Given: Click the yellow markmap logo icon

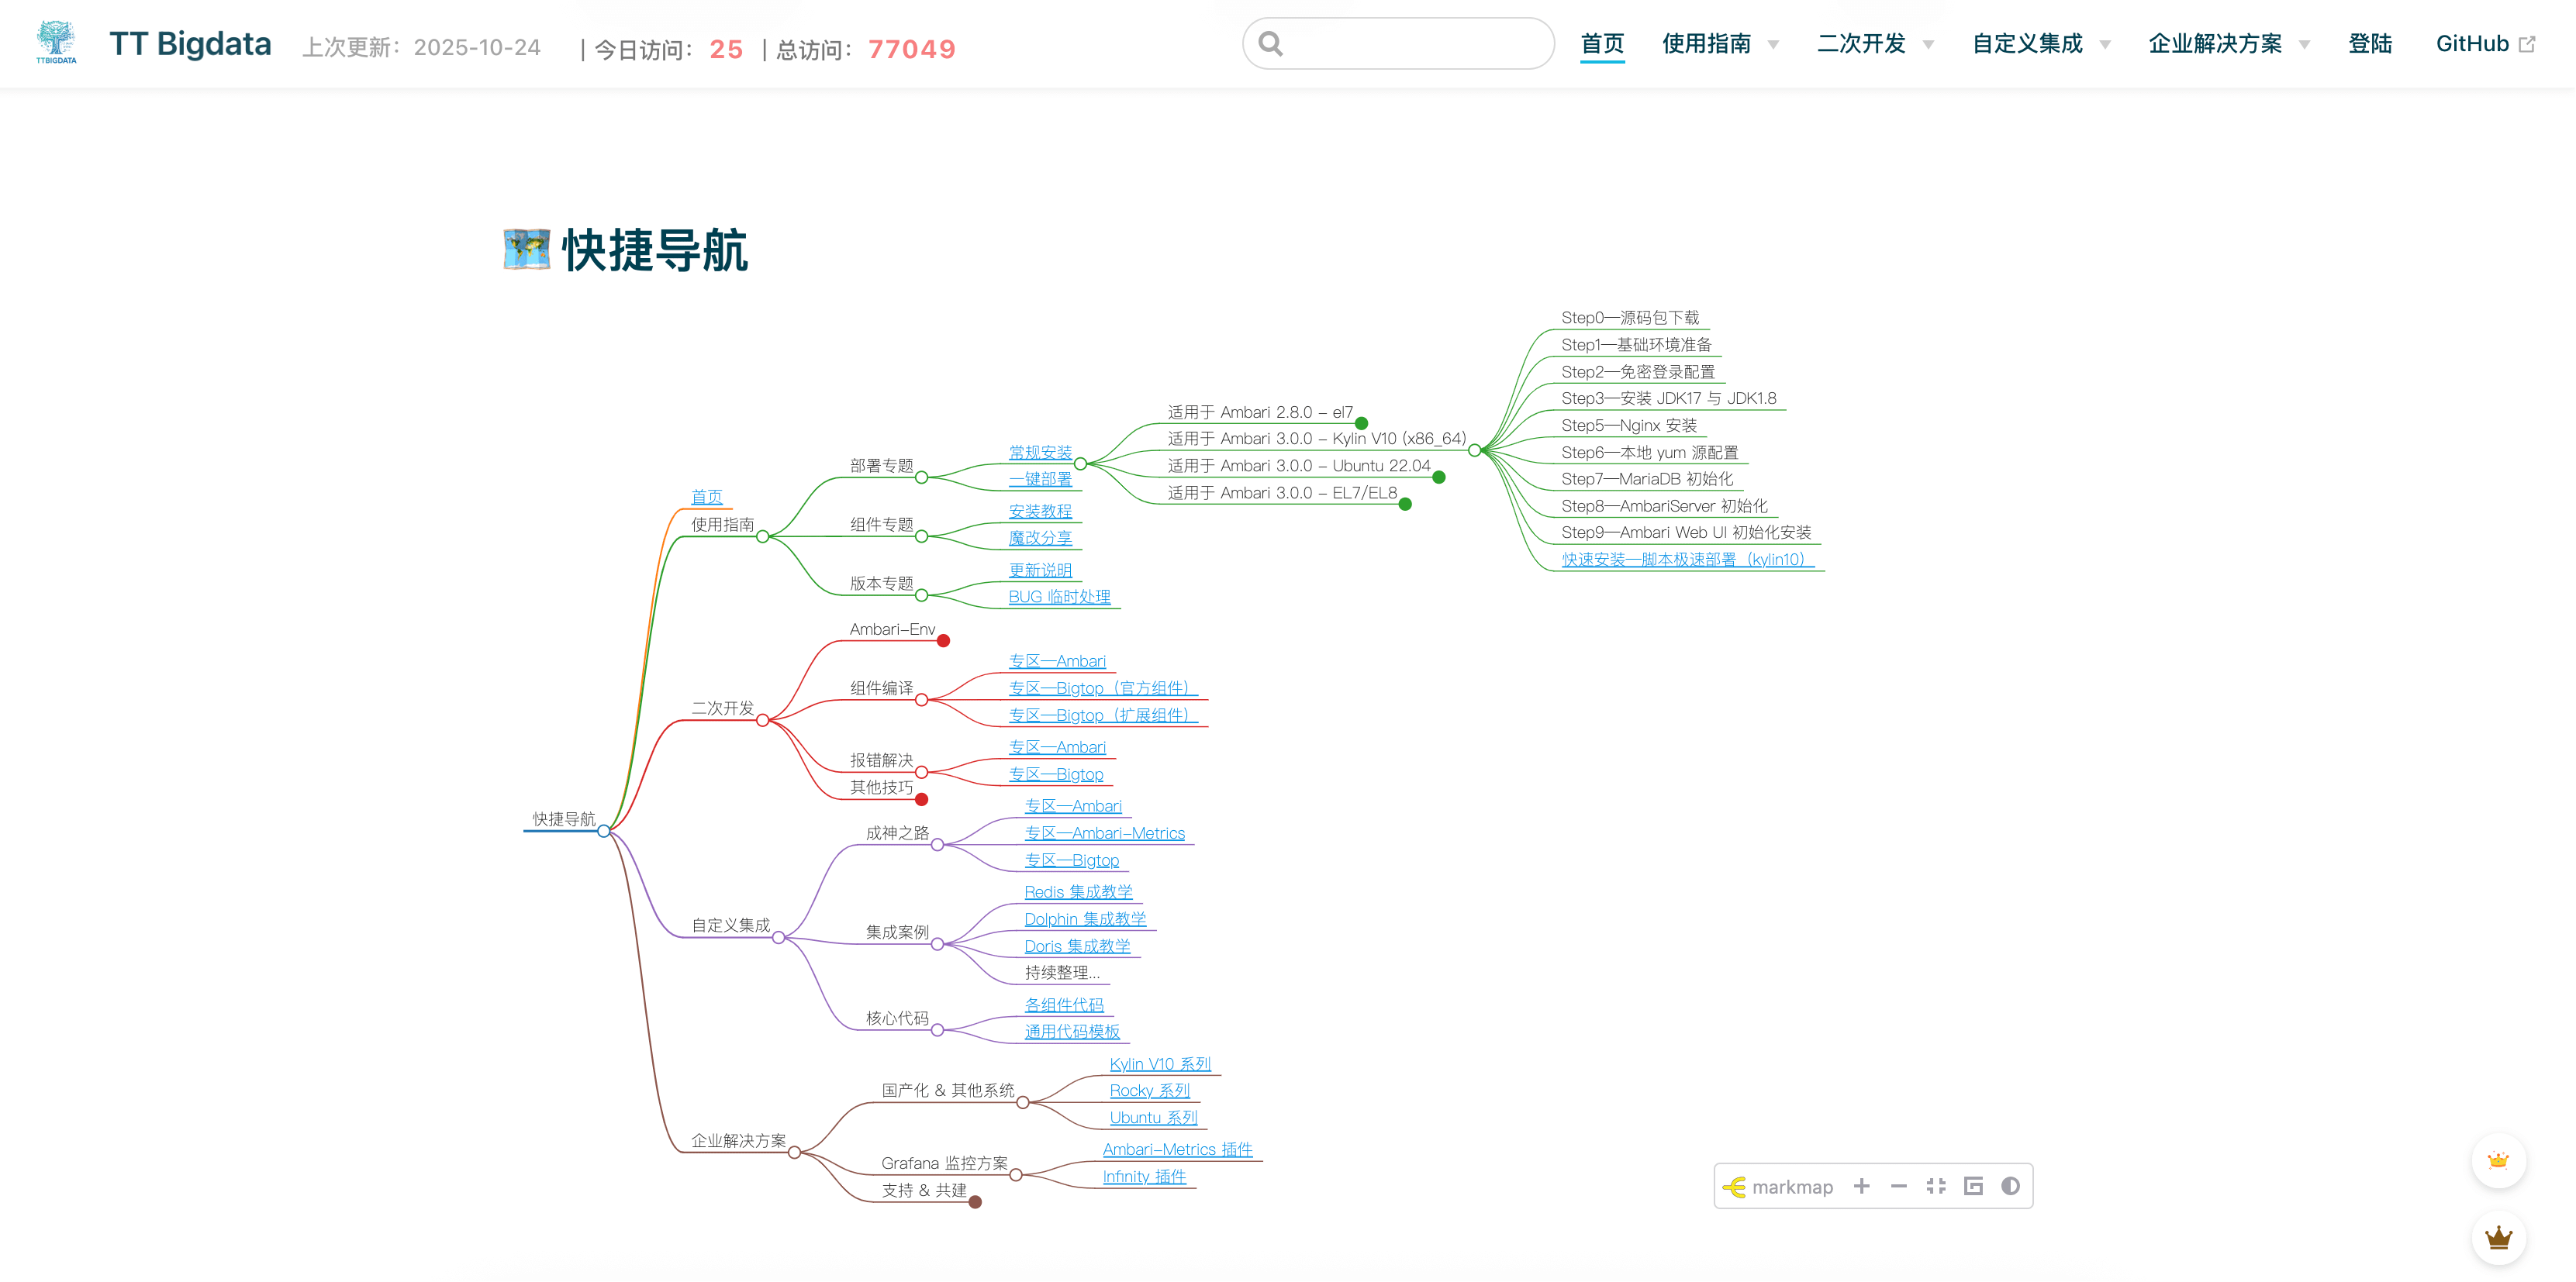Looking at the screenshot, I should (1735, 1187).
